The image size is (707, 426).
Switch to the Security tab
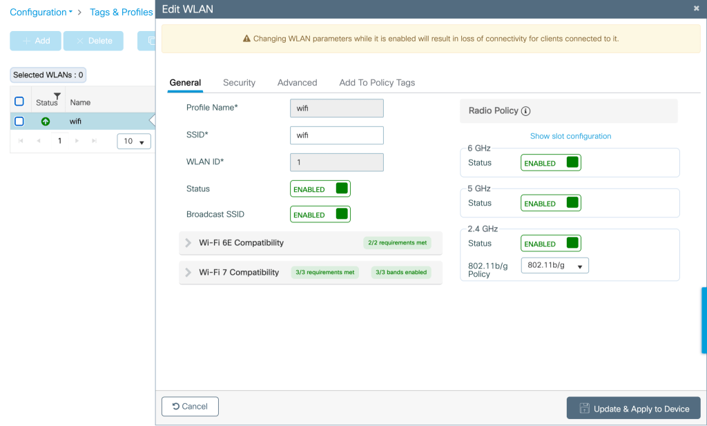click(x=239, y=83)
